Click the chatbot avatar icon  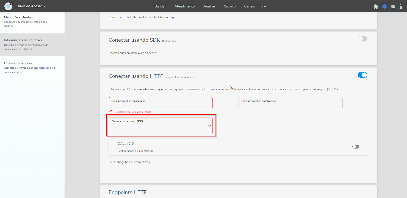(x=8, y=6)
